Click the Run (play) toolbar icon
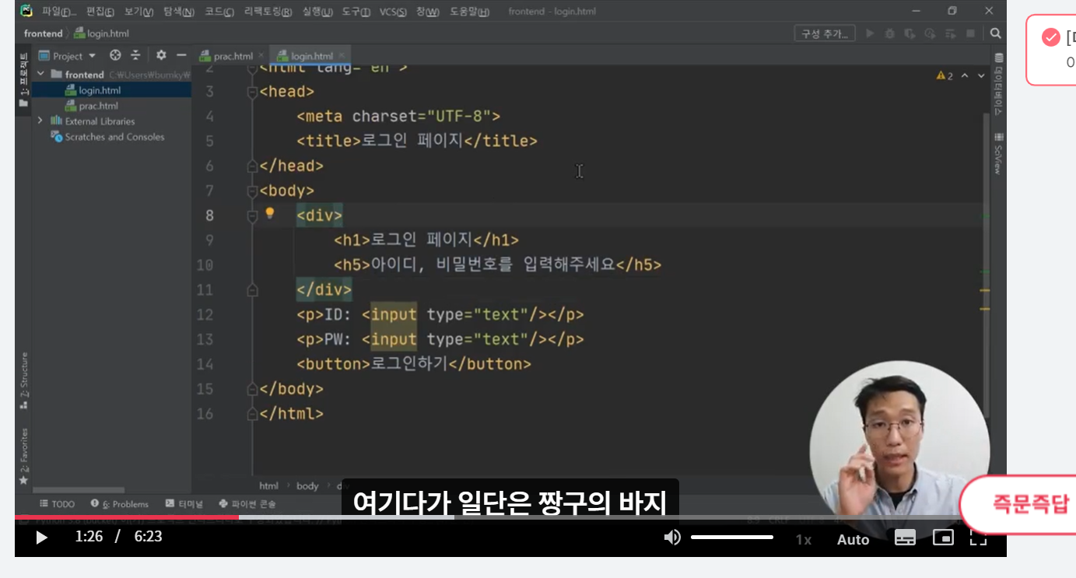 870,33
